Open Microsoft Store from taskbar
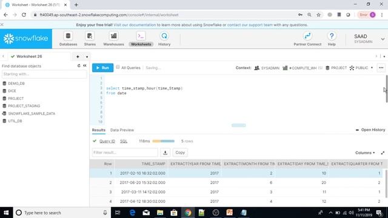Viewport: 388px width, 218px height. click(x=174, y=213)
